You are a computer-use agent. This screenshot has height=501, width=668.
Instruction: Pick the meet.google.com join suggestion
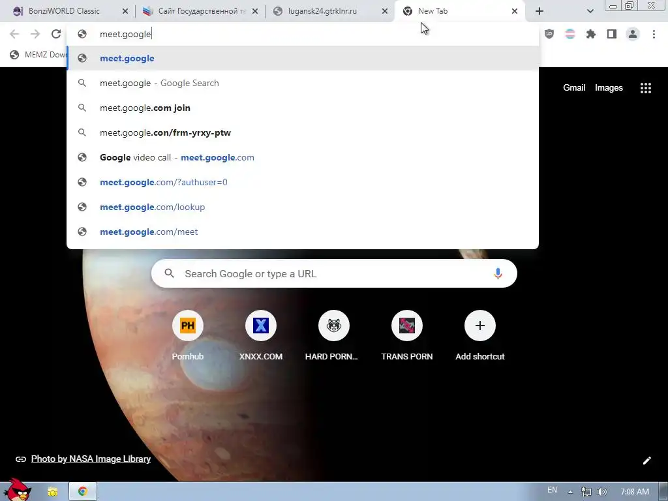point(303,108)
